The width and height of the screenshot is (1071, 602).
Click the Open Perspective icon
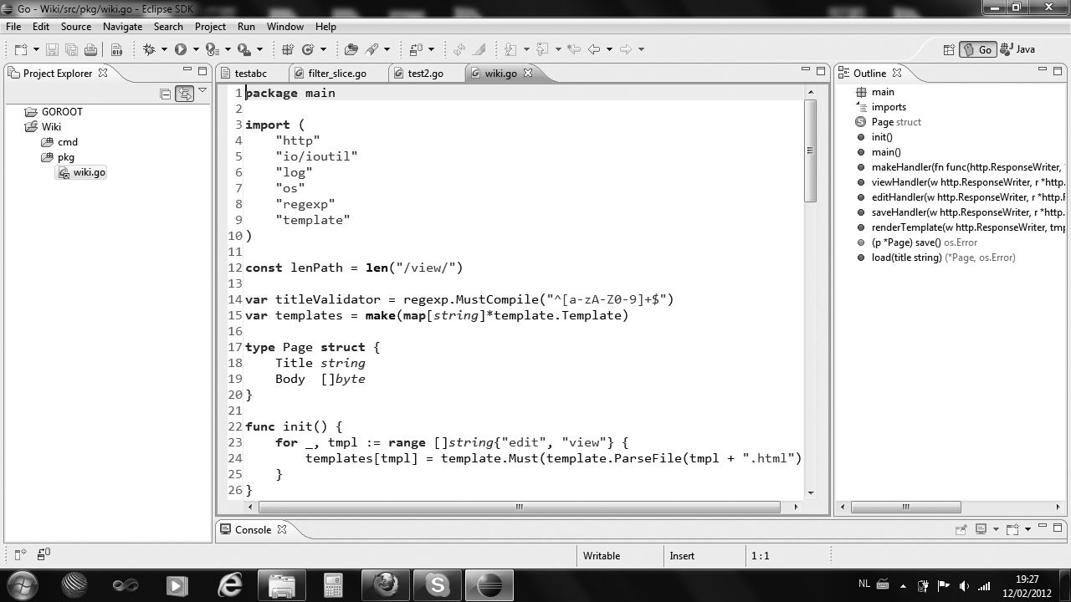(x=948, y=49)
